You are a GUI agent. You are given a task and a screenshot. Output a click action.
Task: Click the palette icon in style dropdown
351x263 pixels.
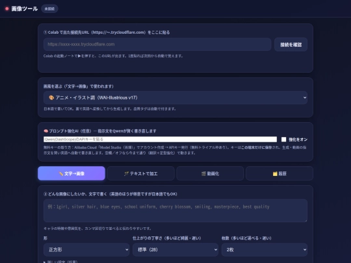coord(51,97)
